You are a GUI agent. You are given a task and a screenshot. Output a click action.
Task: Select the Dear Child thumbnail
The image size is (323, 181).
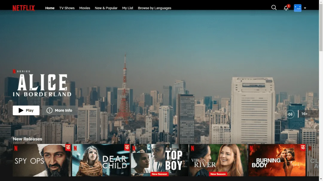[x=101, y=160]
